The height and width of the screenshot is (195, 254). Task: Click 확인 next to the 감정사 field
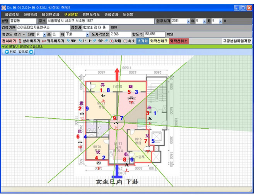point(114,28)
